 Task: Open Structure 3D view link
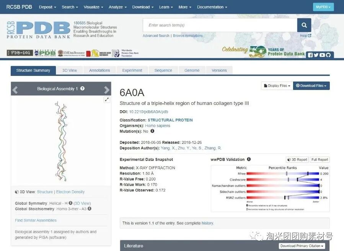click(45, 192)
